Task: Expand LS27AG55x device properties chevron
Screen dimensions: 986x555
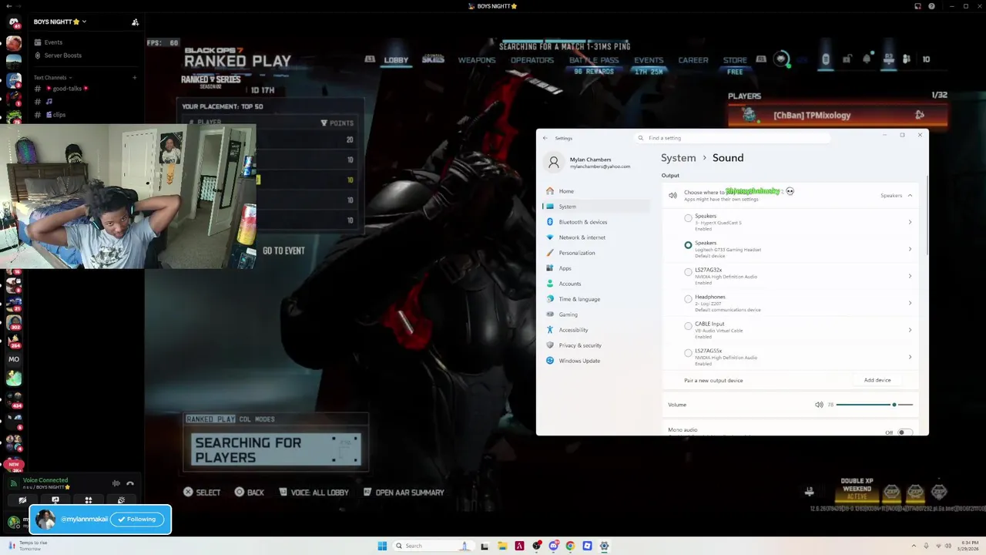Action: point(910,357)
